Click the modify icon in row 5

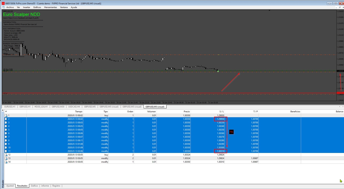[6, 130]
